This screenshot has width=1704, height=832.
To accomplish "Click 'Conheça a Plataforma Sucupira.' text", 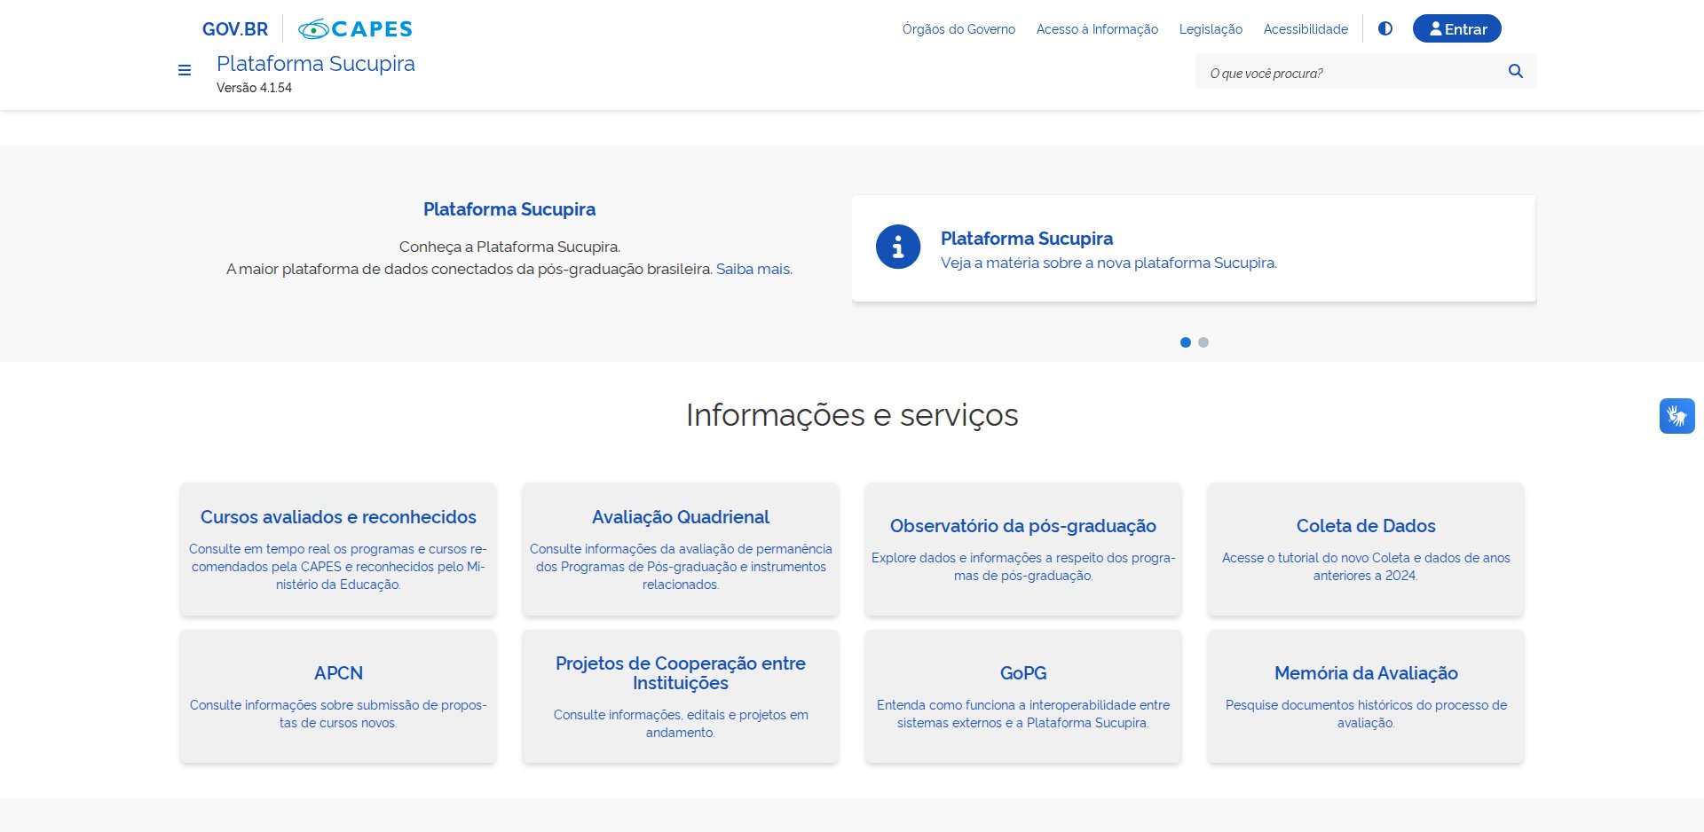I will pos(509,247).
